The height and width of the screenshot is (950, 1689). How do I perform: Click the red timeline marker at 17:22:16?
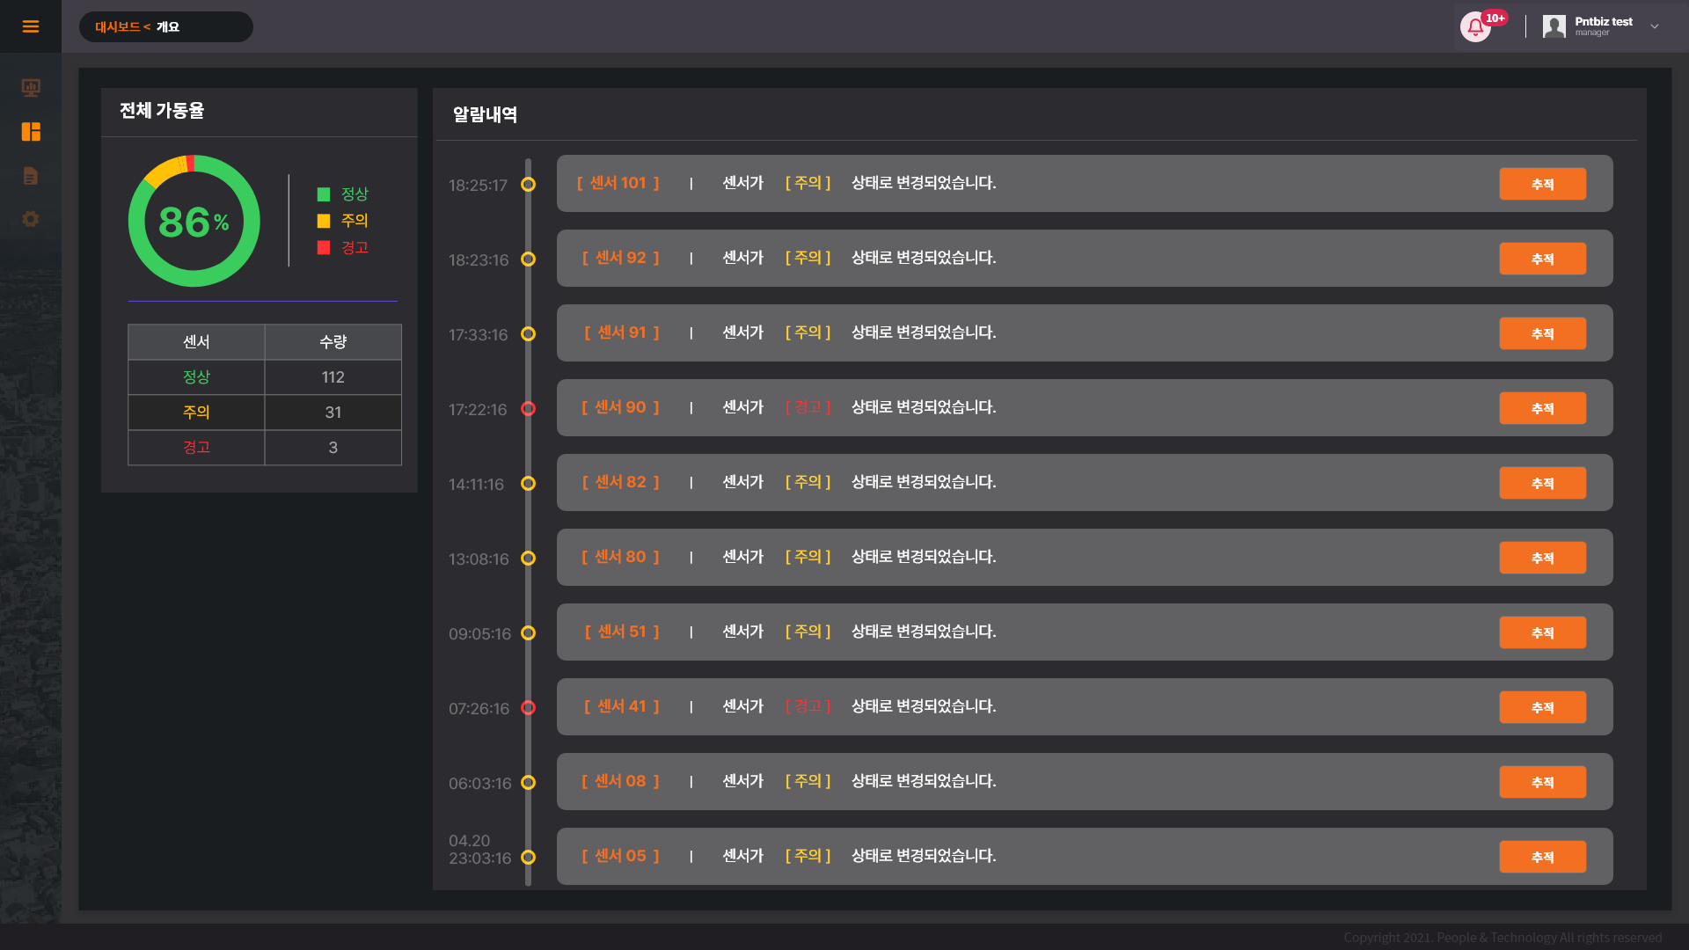(x=528, y=409)
